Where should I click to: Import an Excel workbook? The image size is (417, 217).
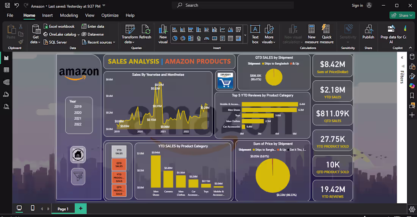tap(59, 26)
